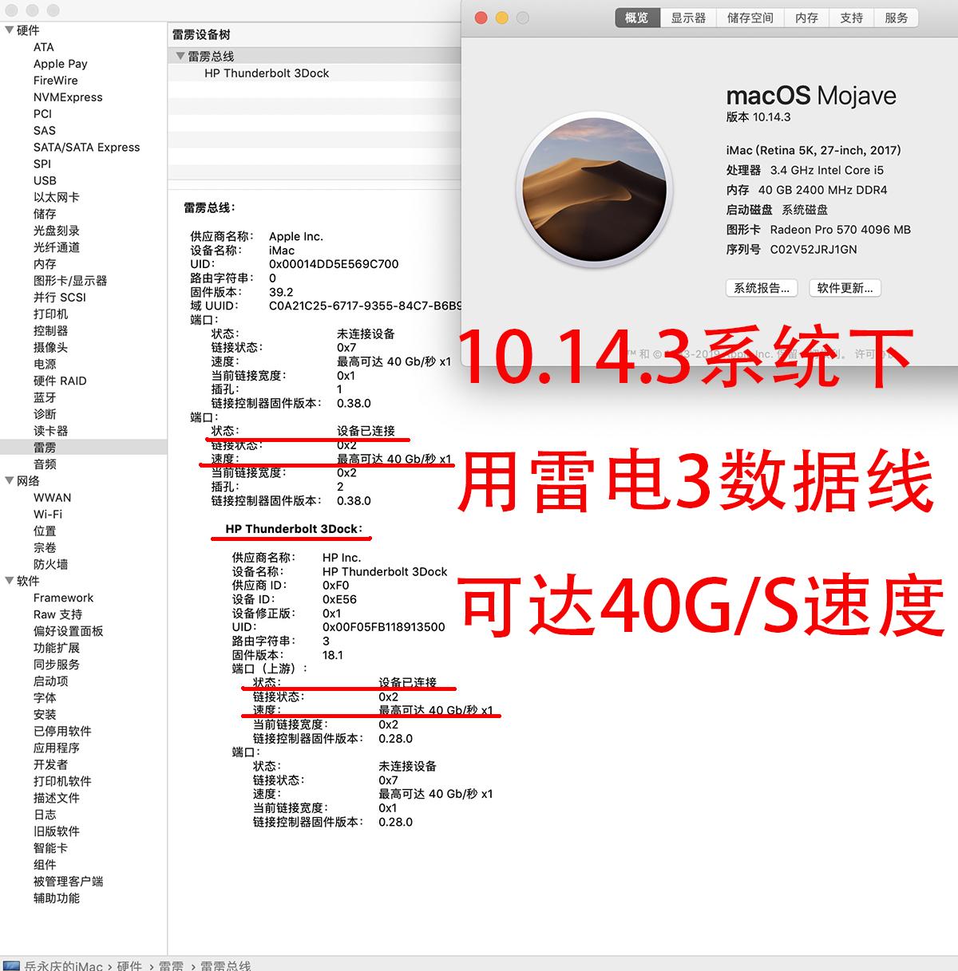Select Framework under software
The height and width of the screenshot is (971, 958).
tap(64, 598)
